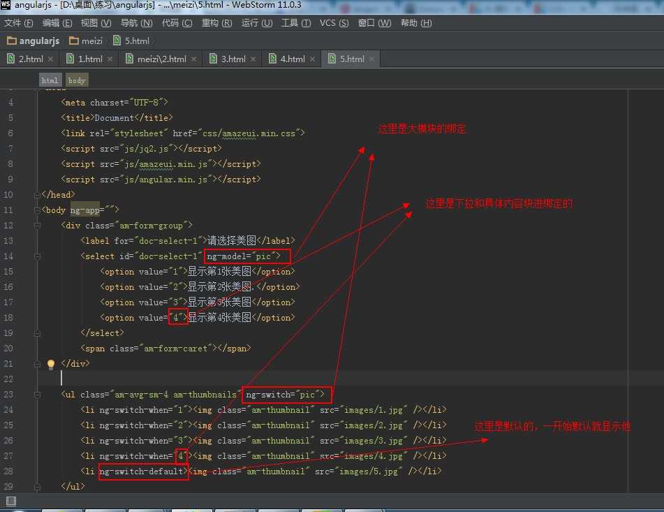Switch to the 3.html editor tab

pos(233,59)
